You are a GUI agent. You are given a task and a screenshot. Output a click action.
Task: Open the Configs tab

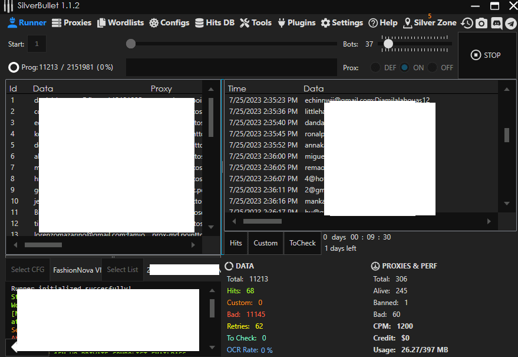169,23
